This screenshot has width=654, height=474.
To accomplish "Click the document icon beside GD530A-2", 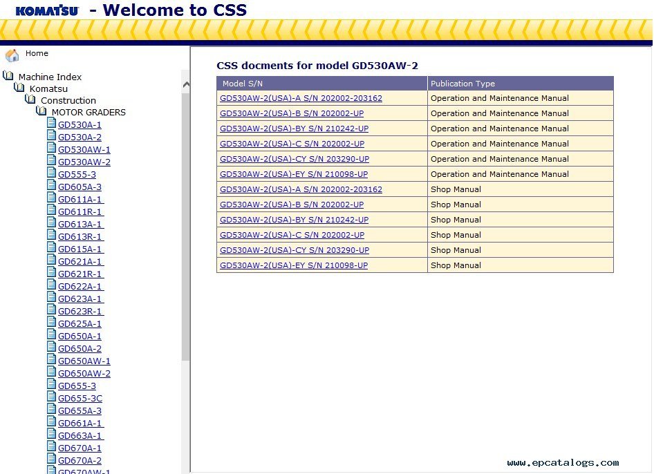I will click(51, 135).
